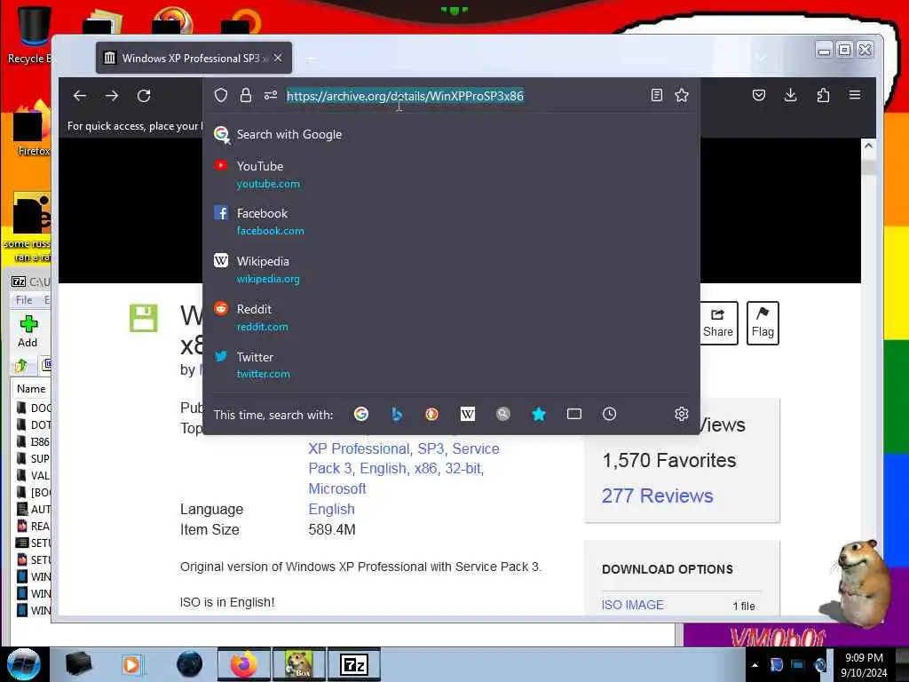Open Firefox from the taskbar

[243, 664]
